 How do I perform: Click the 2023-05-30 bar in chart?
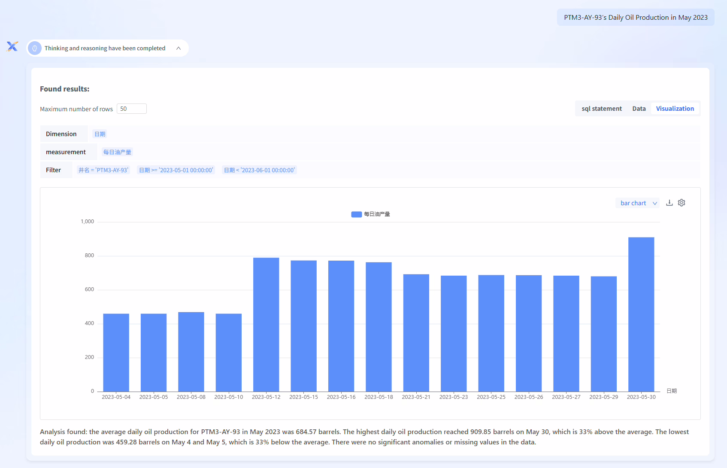point(641,314)
